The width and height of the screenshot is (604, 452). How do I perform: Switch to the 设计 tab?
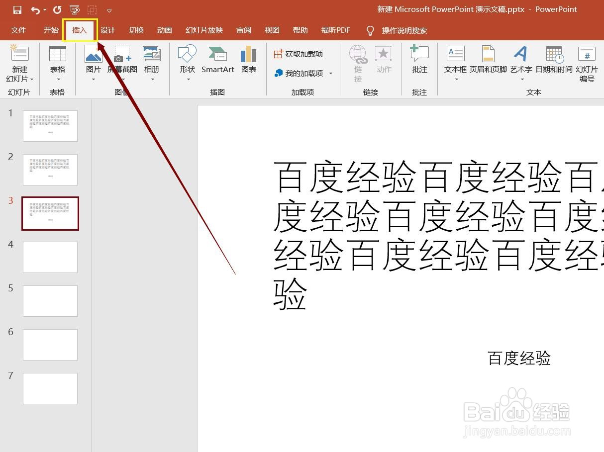107,30
